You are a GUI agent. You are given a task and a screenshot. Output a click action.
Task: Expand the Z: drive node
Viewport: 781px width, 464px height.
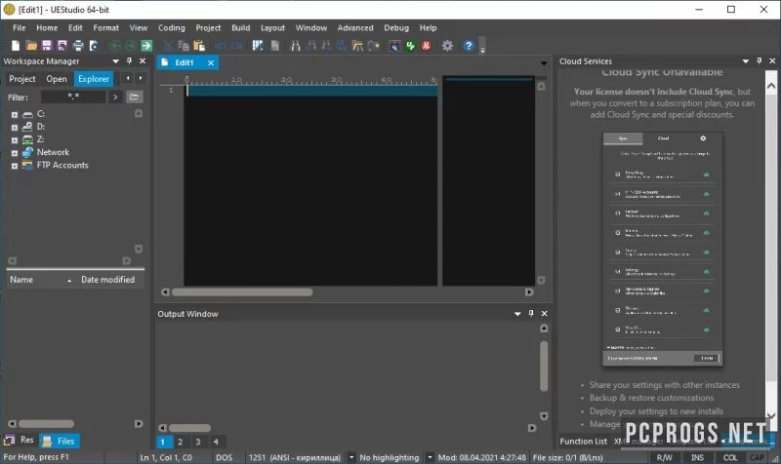[15, 139]
